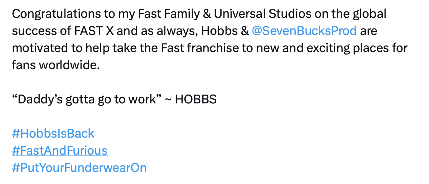Open the @SevenBucksProd mention link
This screenshot has height=184, width=429.
[x=304, y=31]
